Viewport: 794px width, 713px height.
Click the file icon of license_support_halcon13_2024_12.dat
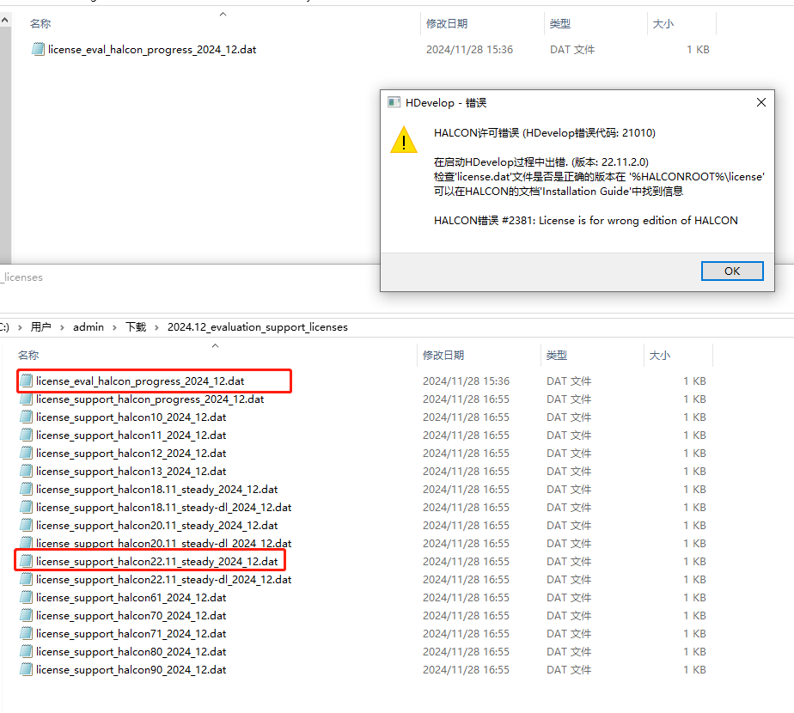[x=27, y=471]
